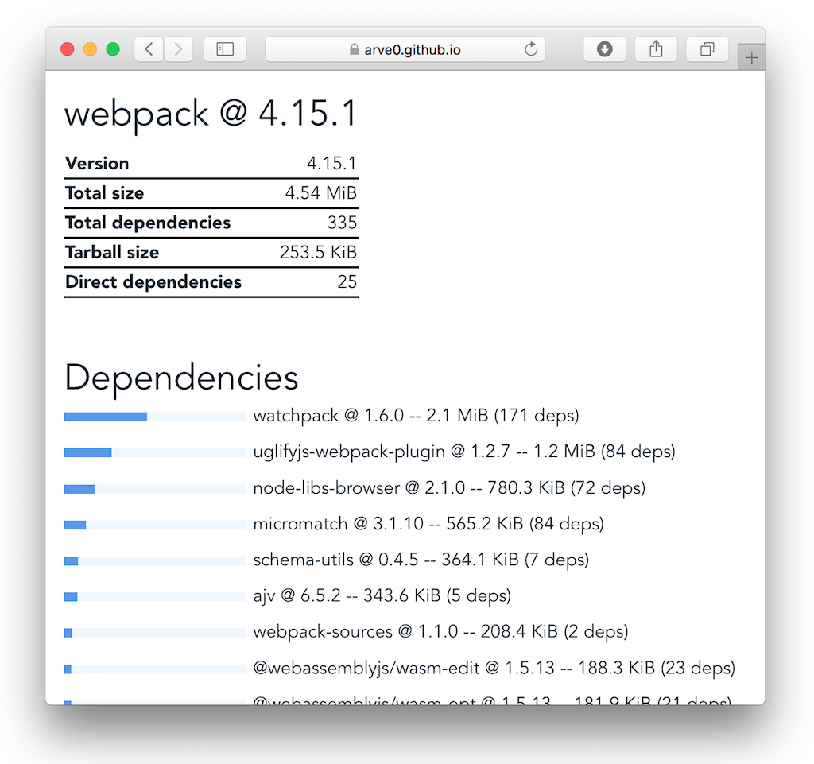Click the micromatch size bar
Viewport: 814px width, 764px height.
(x=155, y=525)
